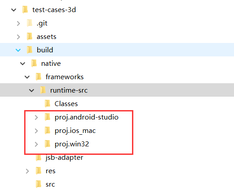Select the native folder label

pyautogui.click(x=51, y=64)
